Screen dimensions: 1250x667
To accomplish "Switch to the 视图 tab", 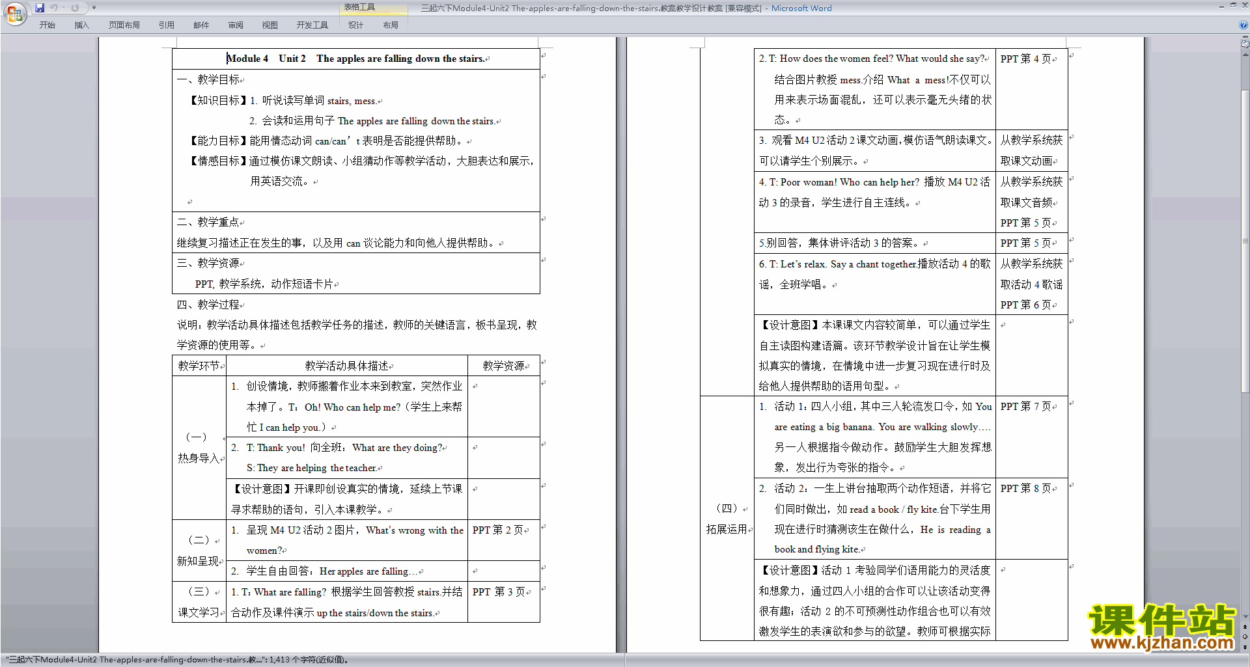I will point(270,25).
